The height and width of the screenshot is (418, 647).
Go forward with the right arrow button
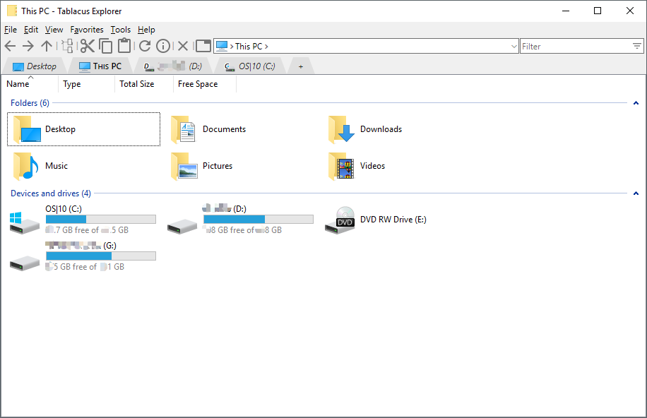[28, 46]
